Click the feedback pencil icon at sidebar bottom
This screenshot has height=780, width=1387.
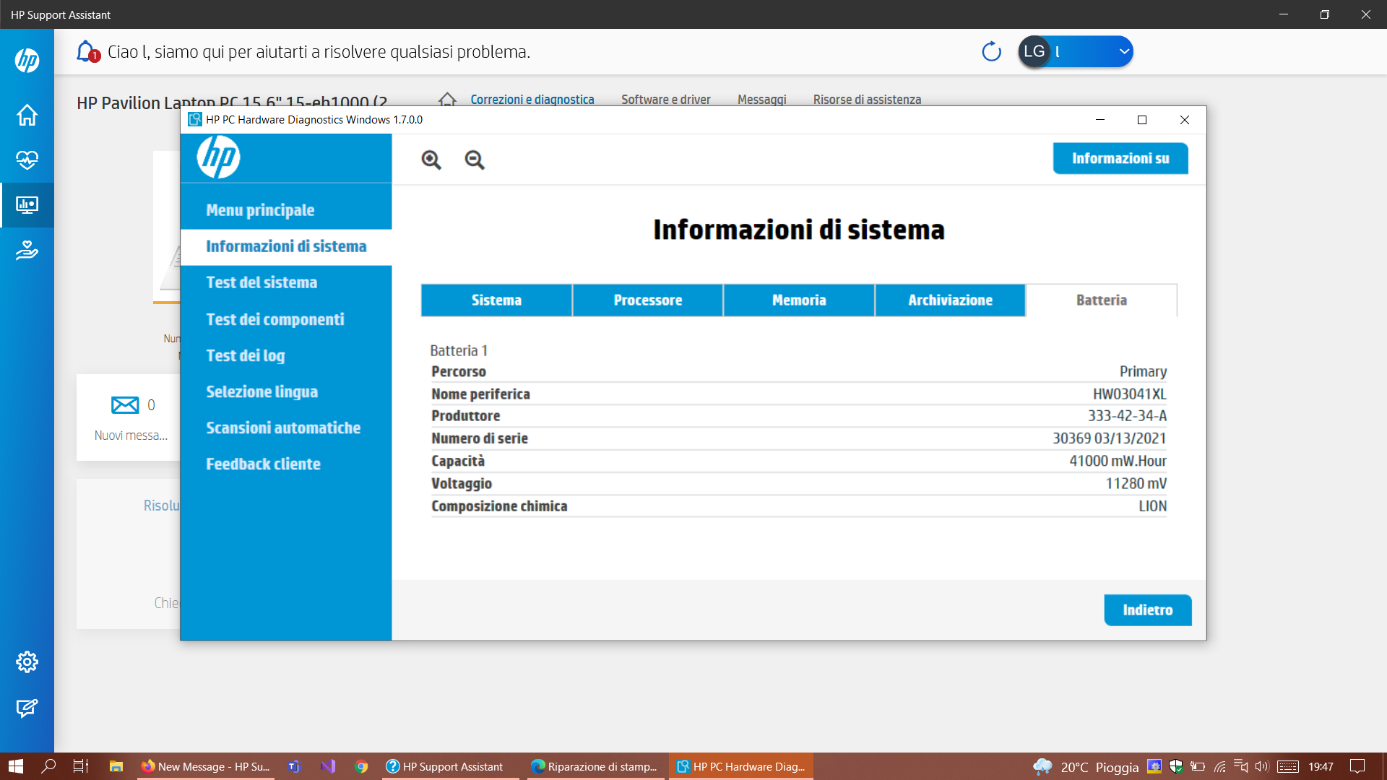pyautogui.click(x=27, y=708)
